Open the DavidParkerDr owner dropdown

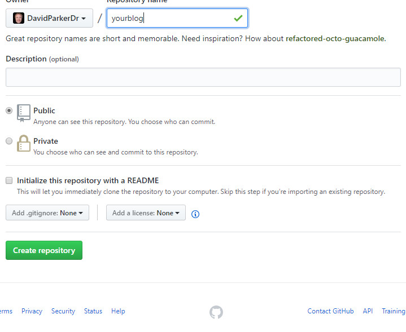coord(49,18)
